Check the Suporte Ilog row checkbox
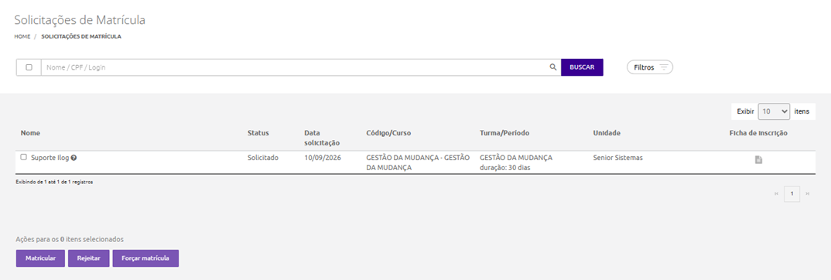This screenshot has height=280, width=831. click(x=23, y=157)
